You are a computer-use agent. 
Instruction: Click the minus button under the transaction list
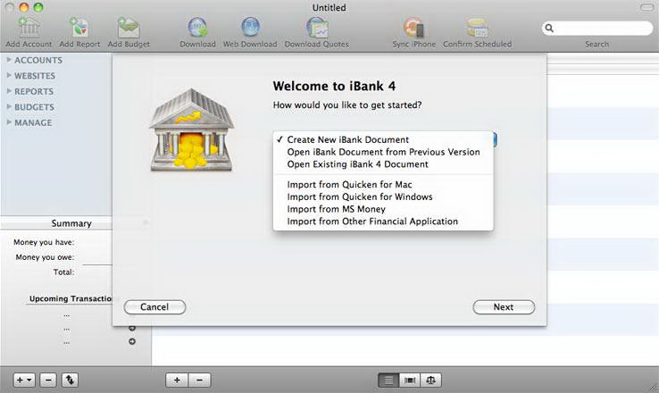(x=199, y=380)
